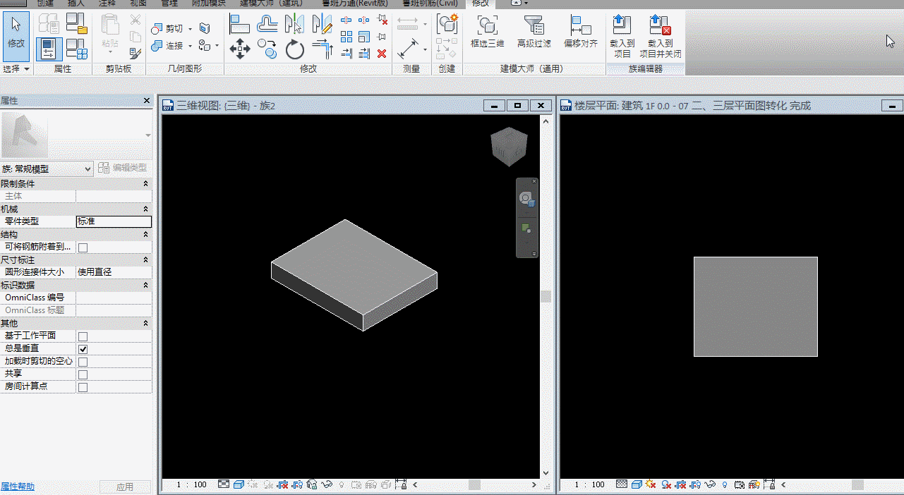Enable the 基于工作平面 checkbox
904x495 pixels.
pos(83,336)
